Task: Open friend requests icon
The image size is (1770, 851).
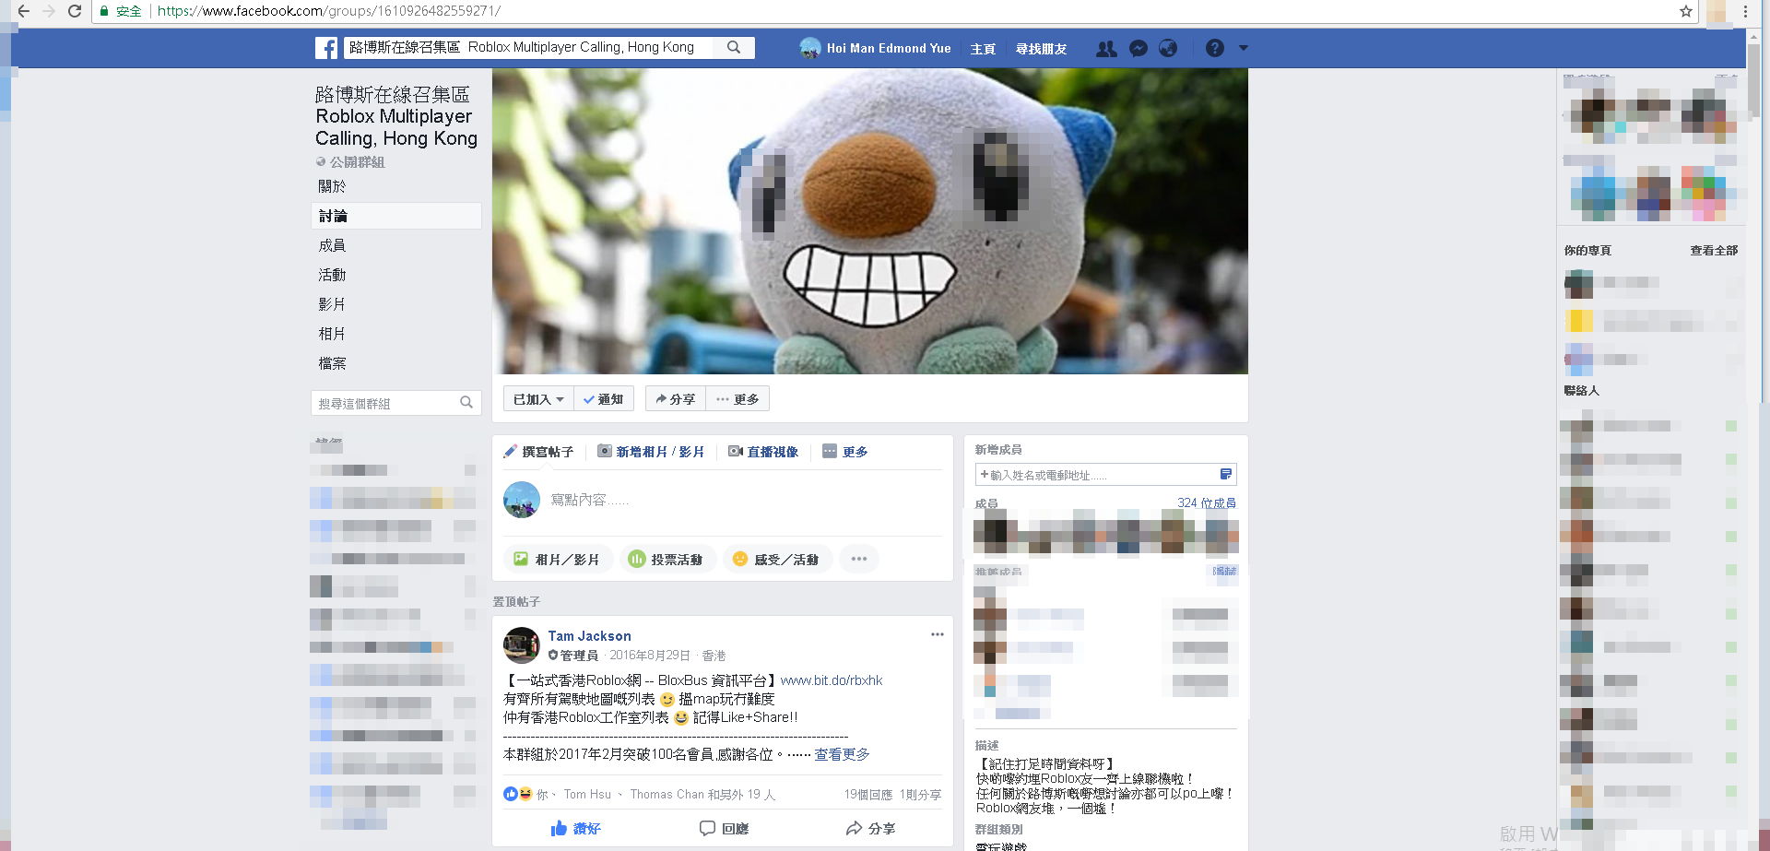Action: pyautogui.click(x=1106, y=48)
